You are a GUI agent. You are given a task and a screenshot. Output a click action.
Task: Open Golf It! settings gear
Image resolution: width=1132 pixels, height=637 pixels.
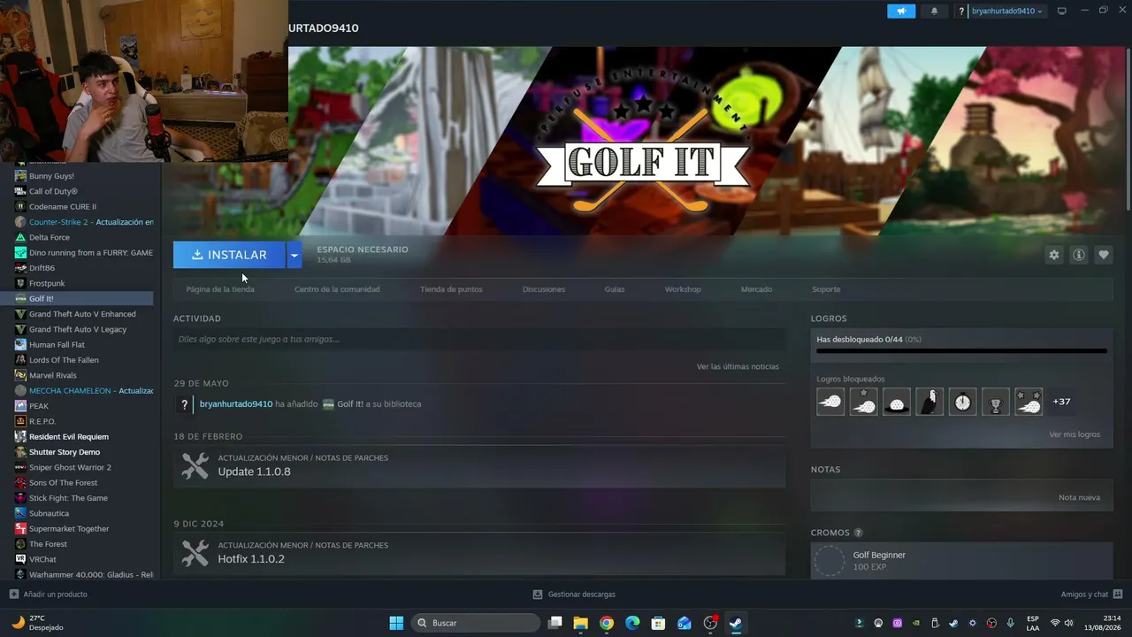(1053, 255)
